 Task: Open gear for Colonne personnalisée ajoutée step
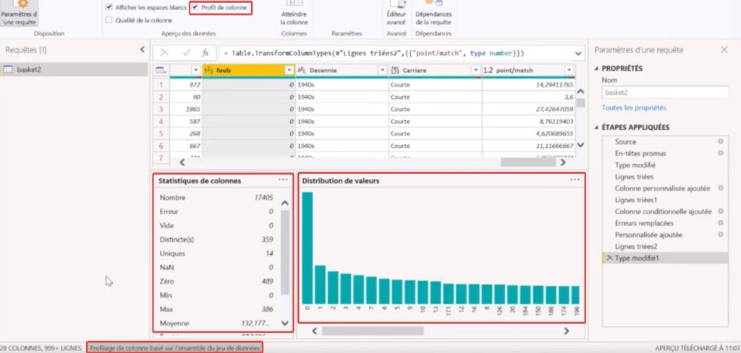[x=720, y=188]
